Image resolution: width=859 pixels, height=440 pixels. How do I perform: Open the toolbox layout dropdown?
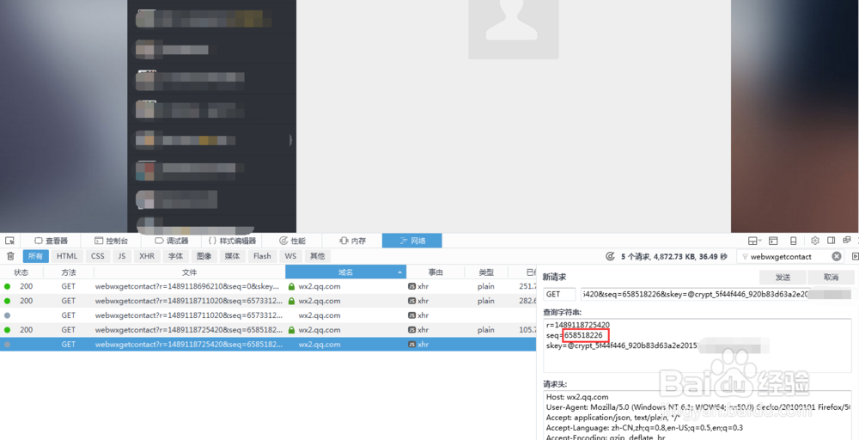755,241
